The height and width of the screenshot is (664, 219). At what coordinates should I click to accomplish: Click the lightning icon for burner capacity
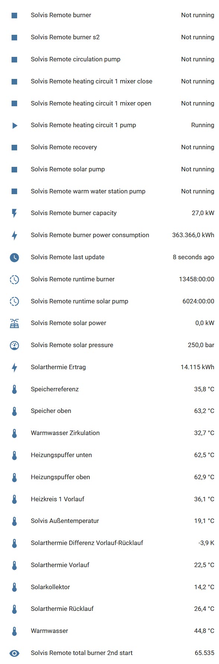[x=14, y=213]
